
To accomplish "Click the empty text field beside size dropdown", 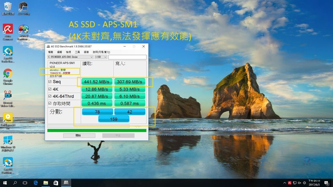I will tap(127, 57).
